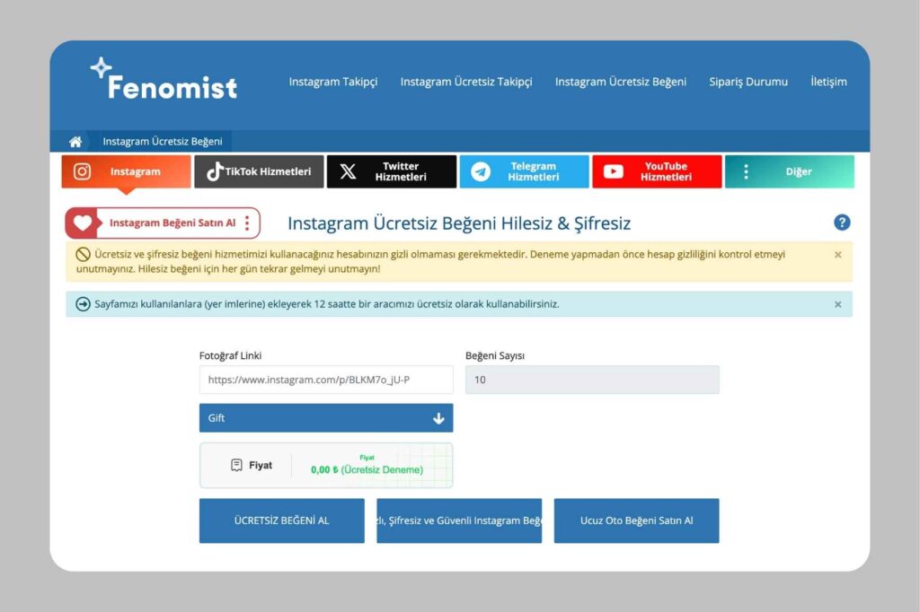Viewport: 920px width, 612px height.
Task: Open Instagram Ücretsiz Takipçi menu item
Action: [x=466, y=82]
